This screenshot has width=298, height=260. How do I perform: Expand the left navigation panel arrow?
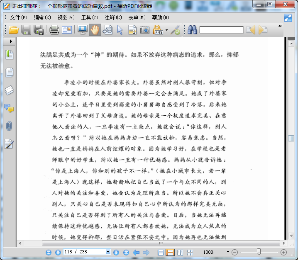(x=11, y=41)
